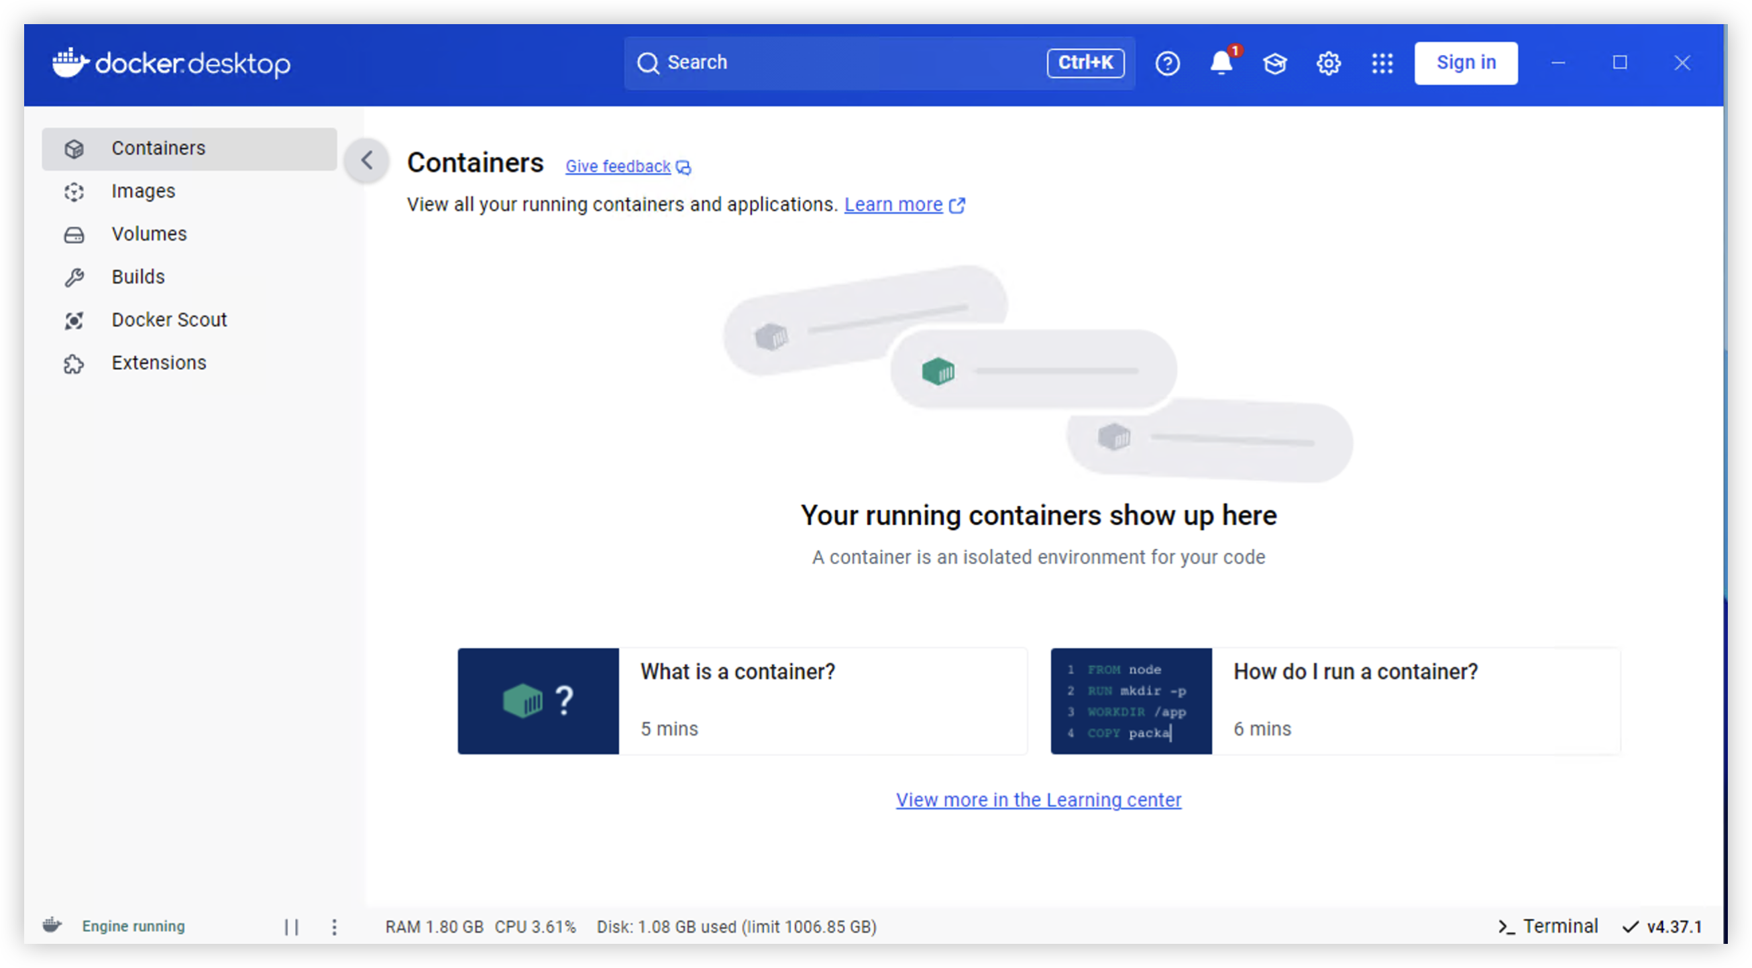Click the Images icon in sidebar
Image resolution: width=1752 pixels, height=968 pixels.
(x=74, y=192)
